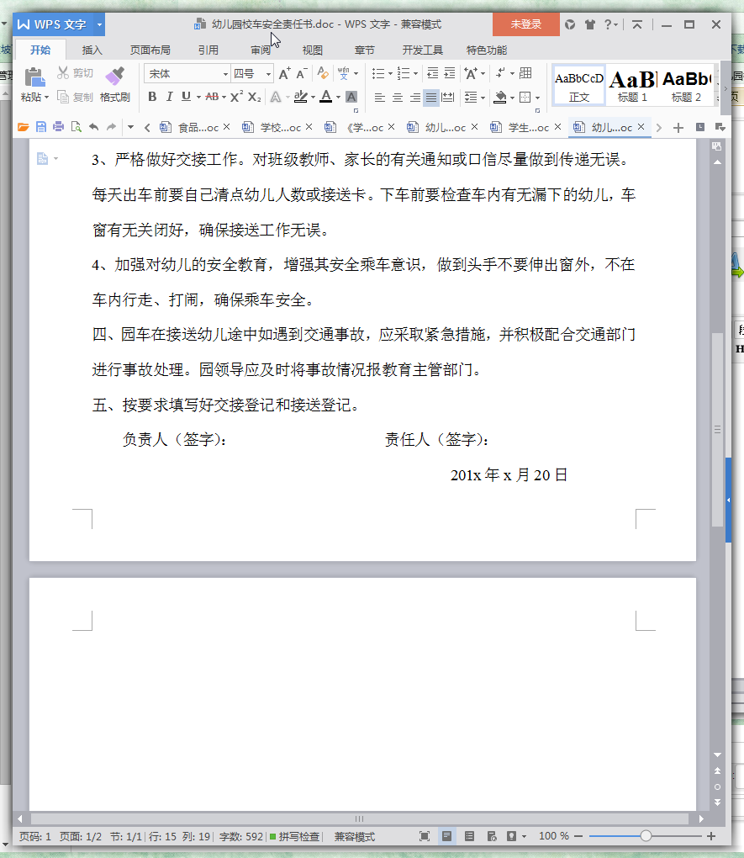The height and width of the screenshot is (858, 744).
Task: Decrease paragraph indent
Action: coord(432,73)
